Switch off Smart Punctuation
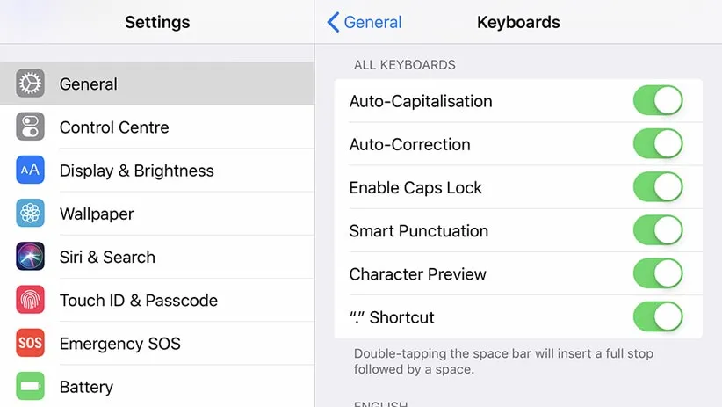Screen dimensions: 722x407 tap(657, 230)
